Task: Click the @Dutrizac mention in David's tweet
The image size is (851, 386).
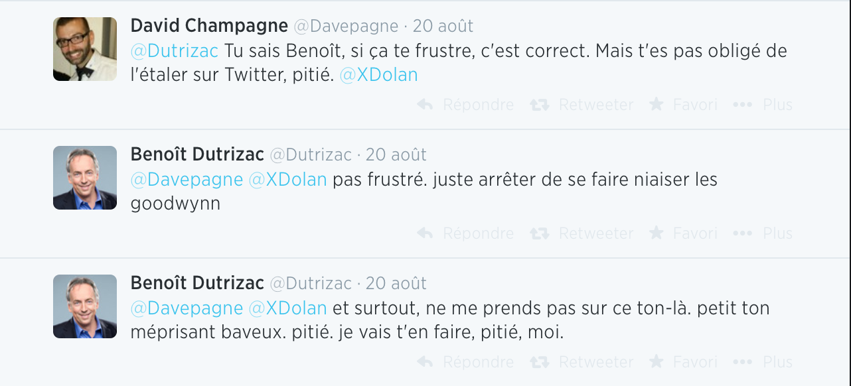Action: (x=175, y=50)
